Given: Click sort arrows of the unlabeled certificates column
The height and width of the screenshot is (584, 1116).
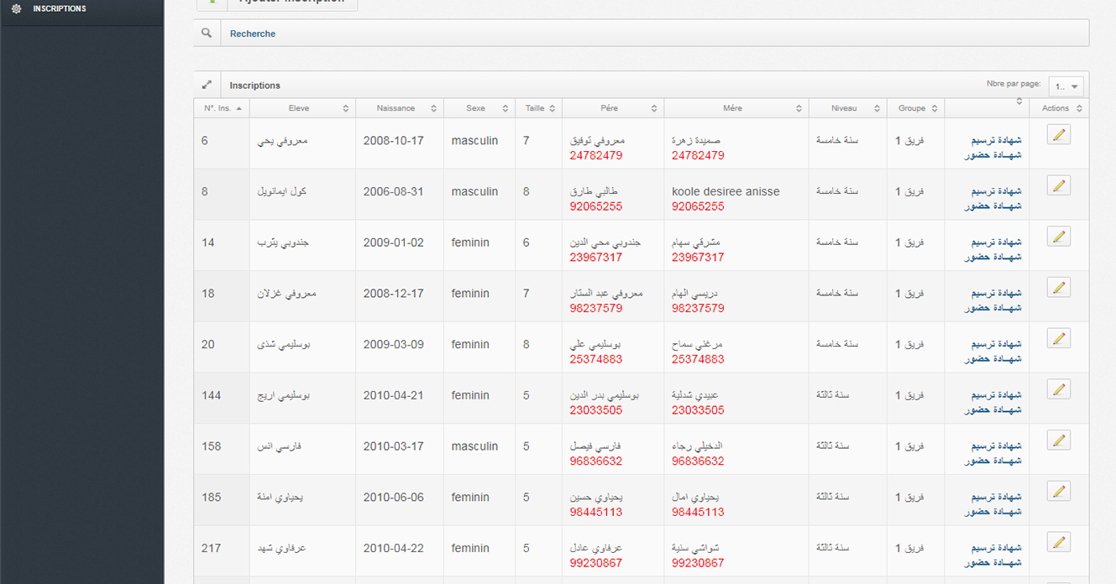Looking at the screenshot, I should tap(1019, 102).
